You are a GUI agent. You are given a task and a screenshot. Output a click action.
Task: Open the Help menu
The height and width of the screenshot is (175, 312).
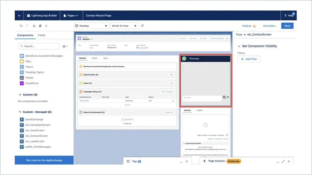289,16
